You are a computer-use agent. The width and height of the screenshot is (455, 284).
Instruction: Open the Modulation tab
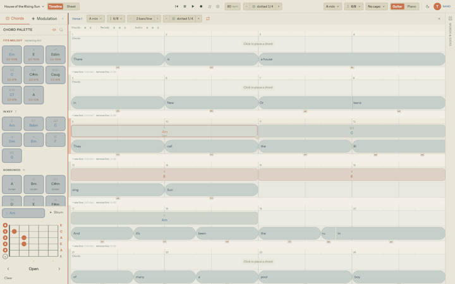(44, 18)
